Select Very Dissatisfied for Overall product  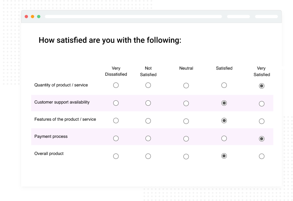[116, 156]
